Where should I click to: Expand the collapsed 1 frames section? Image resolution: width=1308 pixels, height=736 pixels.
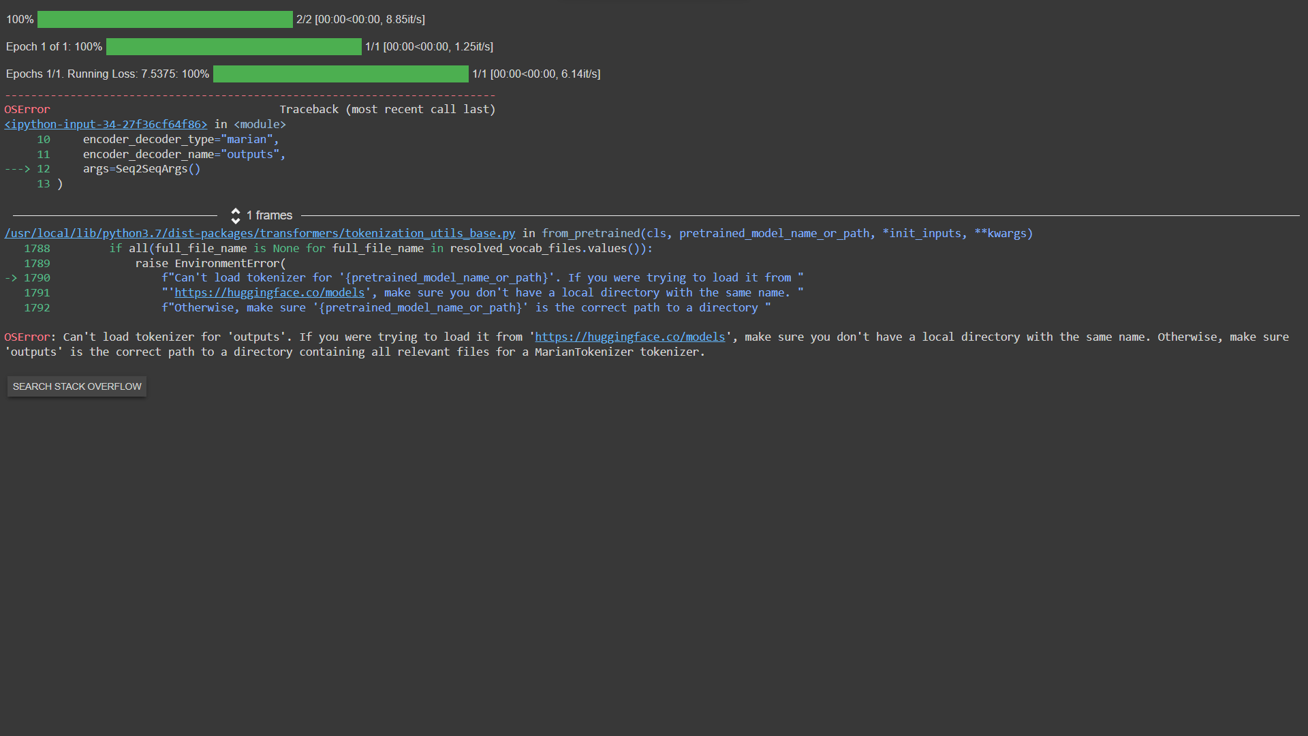[268, 215]
